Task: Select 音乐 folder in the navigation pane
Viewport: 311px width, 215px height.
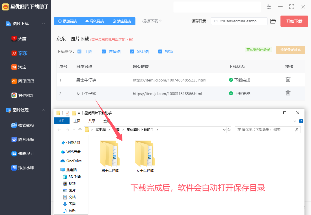Action: coord(69,210)
